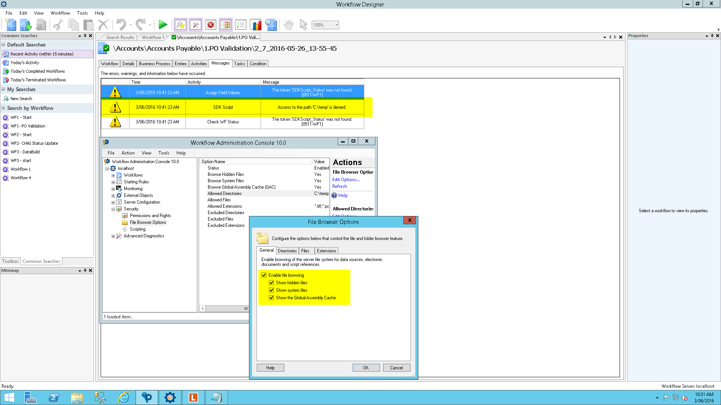Uncheck Enable file browsing checkbox
This screenshot has height=405, width=721.
tap(264, 275)
